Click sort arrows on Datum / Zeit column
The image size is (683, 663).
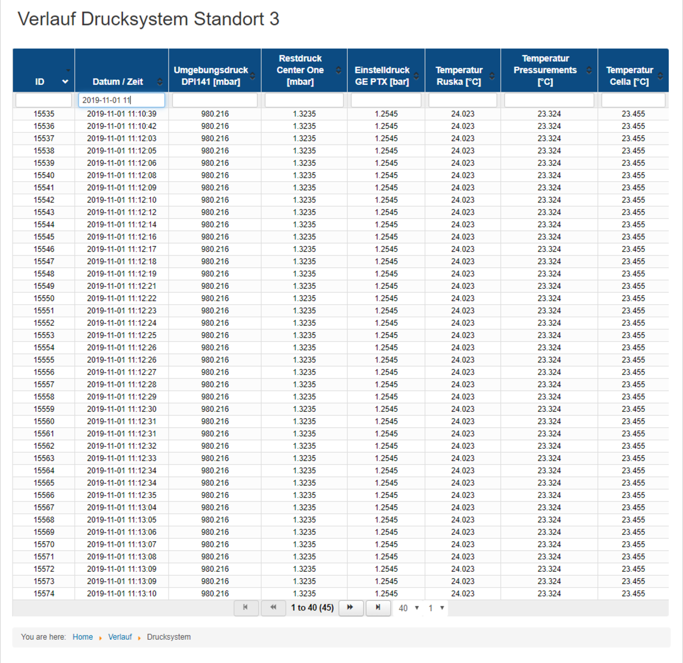tap(160, 81)
